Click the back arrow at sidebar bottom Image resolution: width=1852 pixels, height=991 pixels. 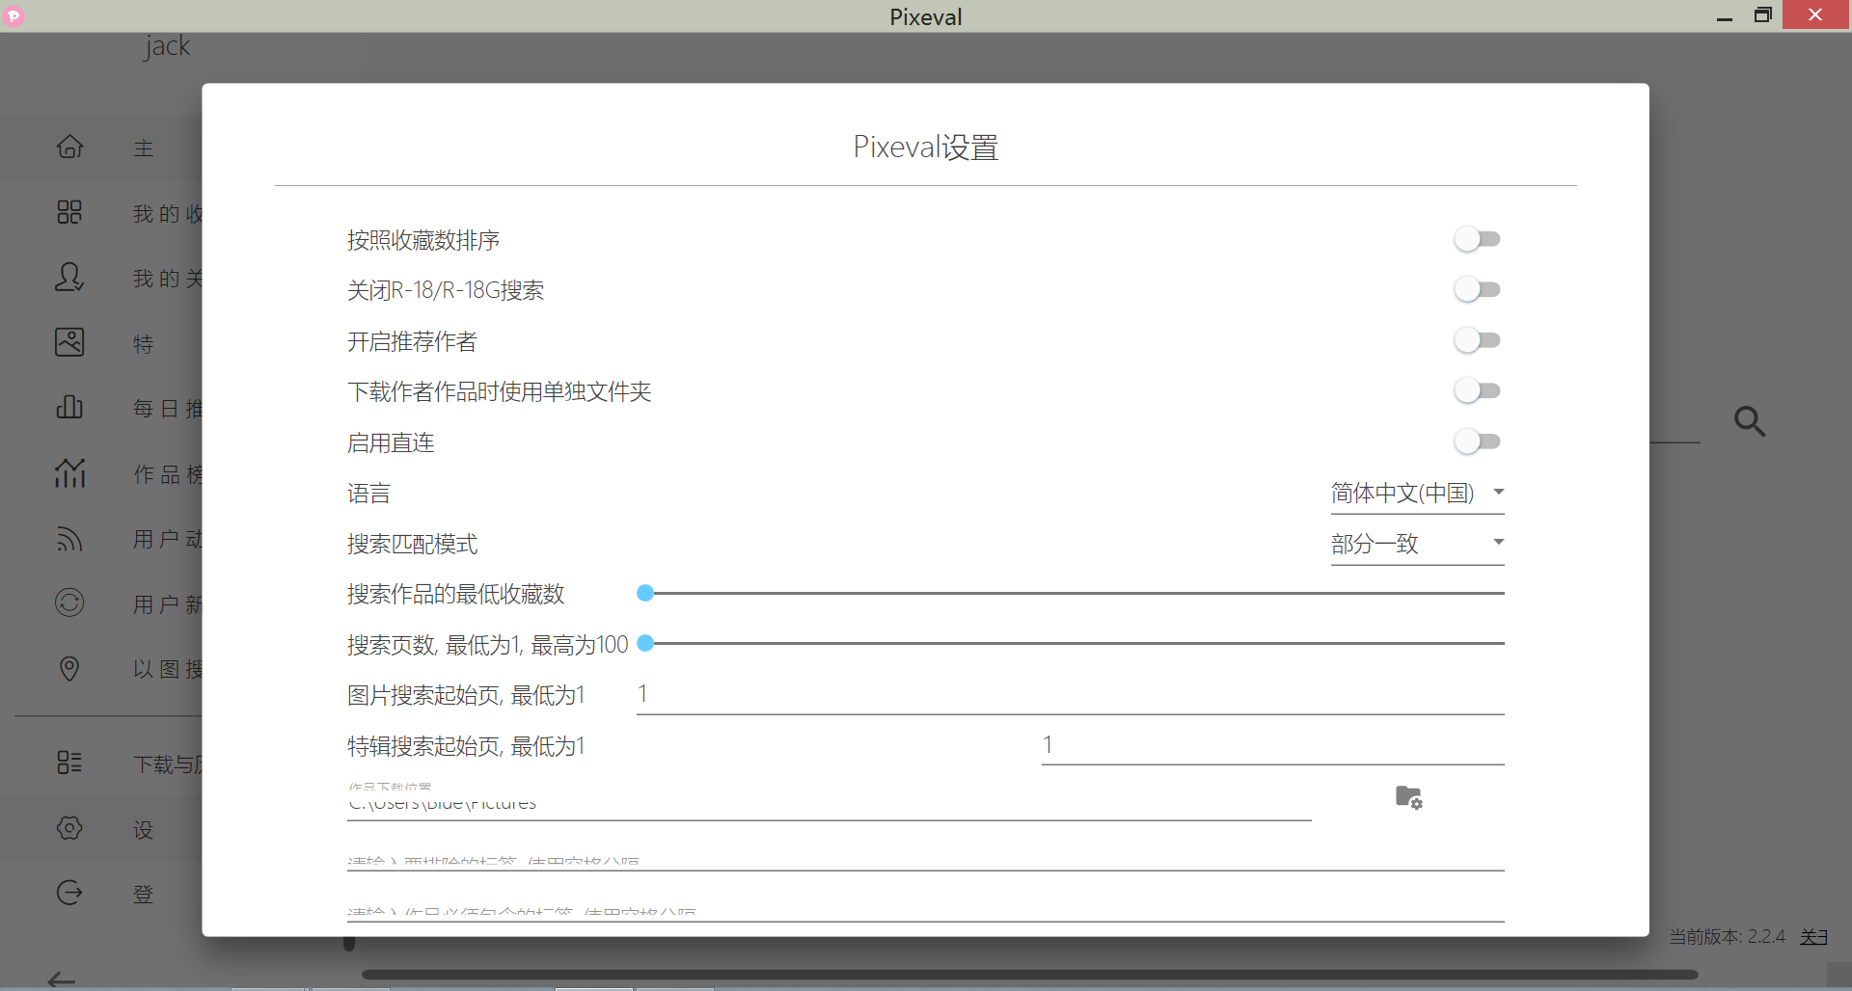pyautogui.click(x=62, y=979)
